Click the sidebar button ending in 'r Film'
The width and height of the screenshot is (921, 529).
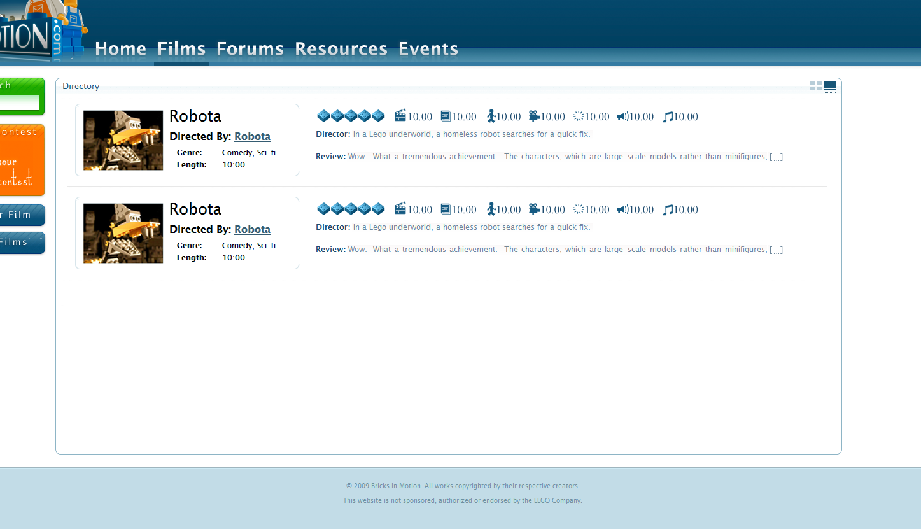click(x=22, y=215)
